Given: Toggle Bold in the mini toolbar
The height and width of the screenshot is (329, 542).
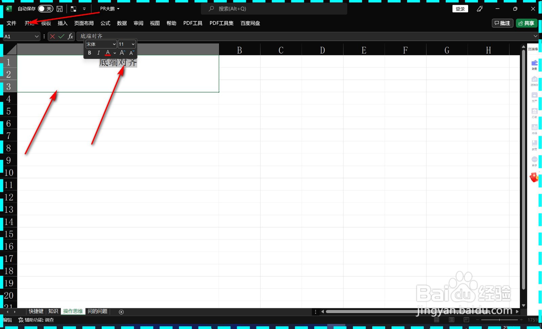Looking at the screenshot, I should (89, 53).
